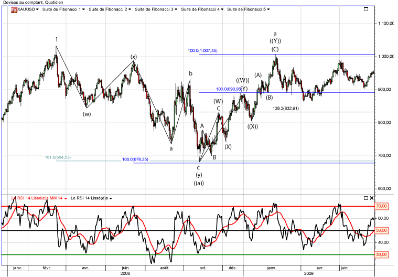
Task: Select the wave label 1 at the February peak
Action: tap(57, 39)
